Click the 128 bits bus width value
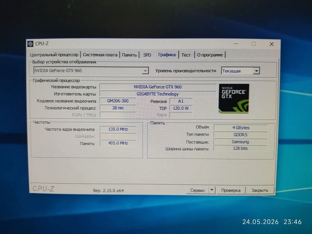Viewport: 312px width, 234px height. coord(241,148)
